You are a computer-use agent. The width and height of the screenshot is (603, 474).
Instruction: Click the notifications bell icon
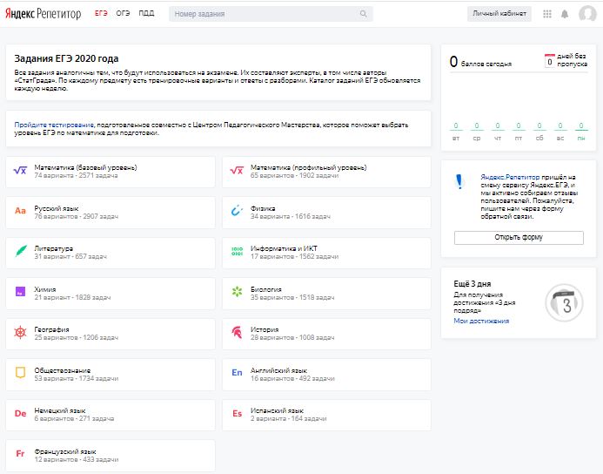click(565, 14)
